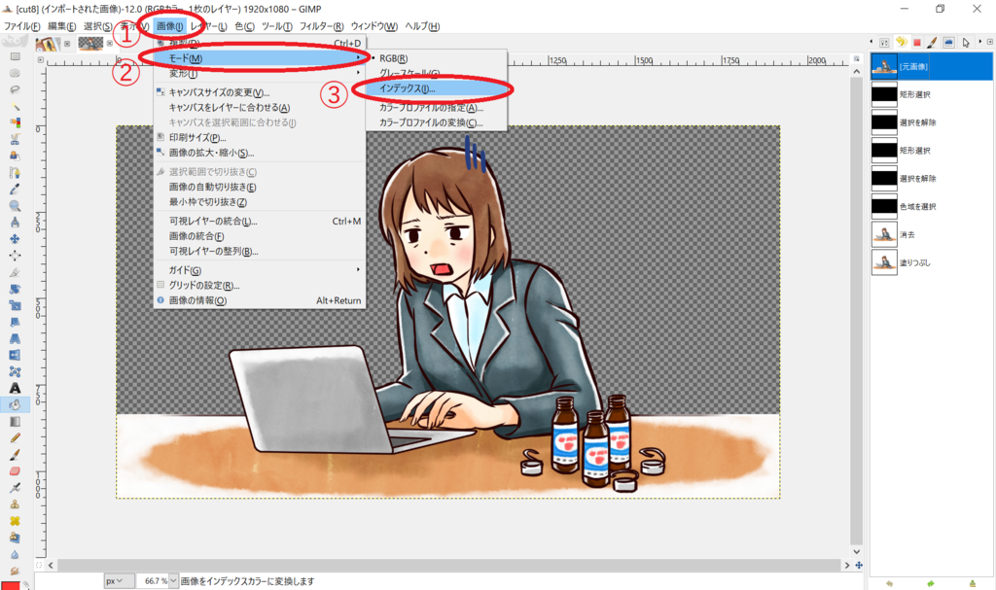The image size is (996, 590).
Task: Open the モード(M) submenu entry
Action: click(260, 57)
